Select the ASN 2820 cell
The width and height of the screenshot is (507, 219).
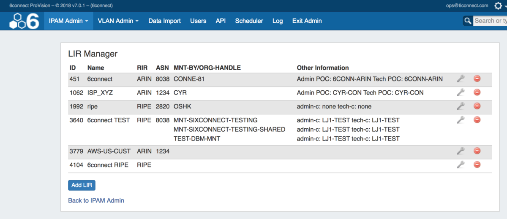pos(163,106)
